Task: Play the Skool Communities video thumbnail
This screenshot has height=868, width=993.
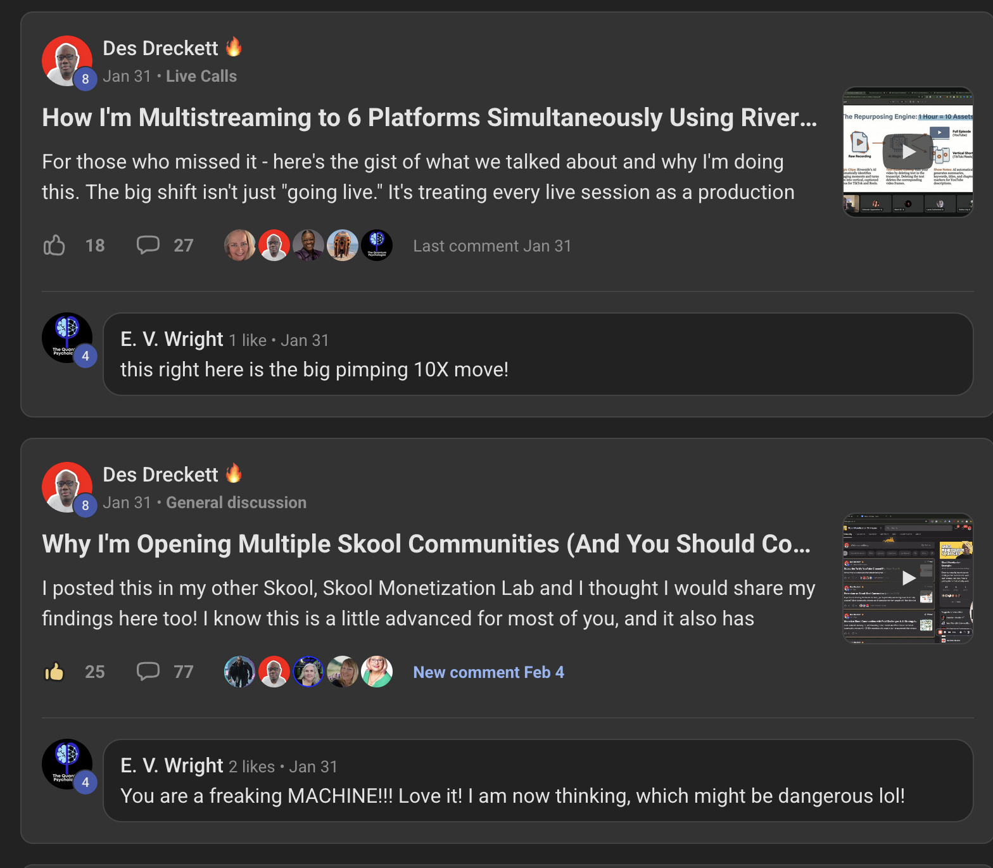Action: (908, 578)
